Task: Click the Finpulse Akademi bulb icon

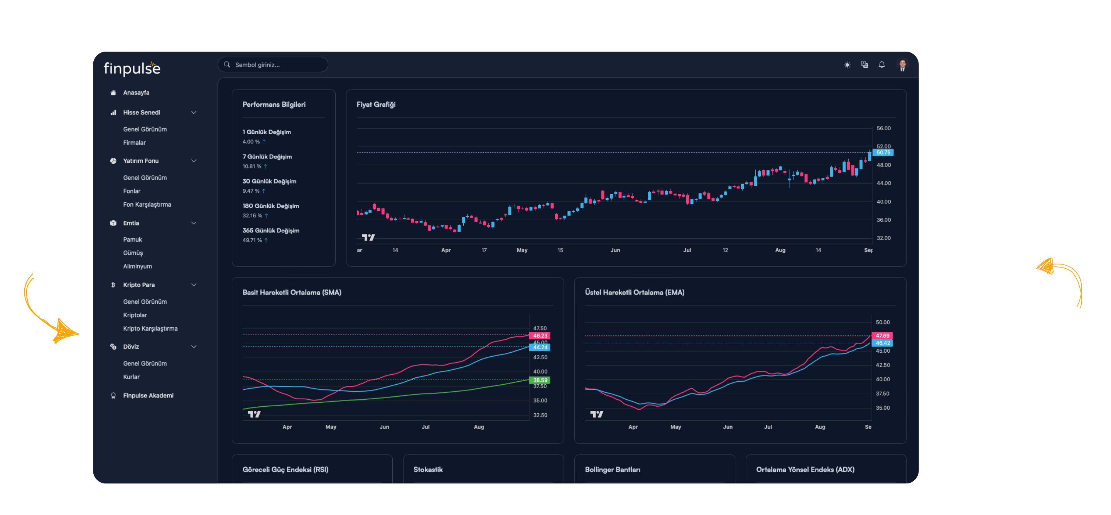Action: point(113,396)
